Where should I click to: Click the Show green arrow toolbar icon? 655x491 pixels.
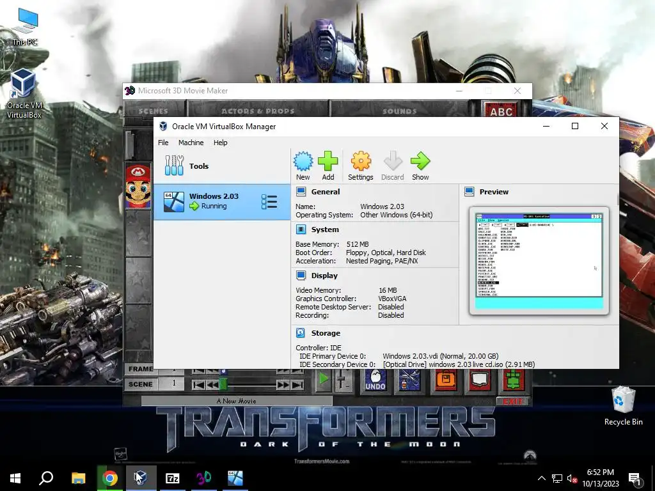(x=420, y=166)
